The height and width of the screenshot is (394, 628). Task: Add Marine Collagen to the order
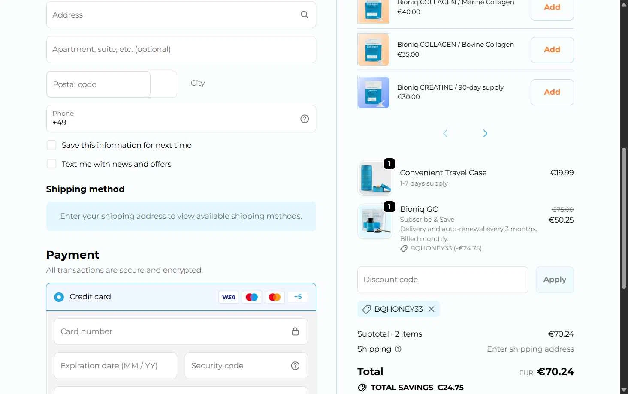pyautogui.click(x=552, y=7)
